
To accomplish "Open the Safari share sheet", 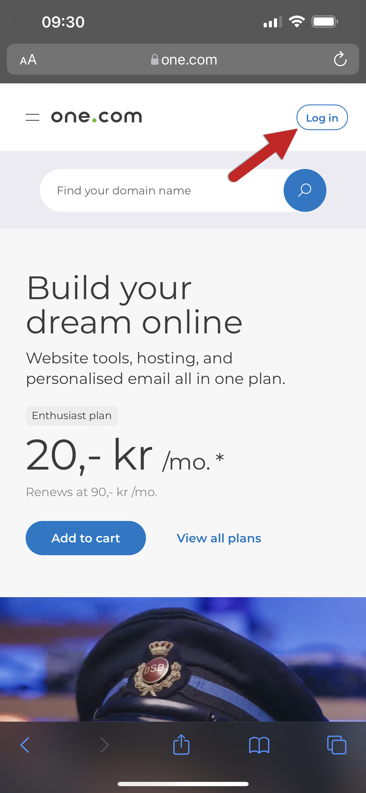I will [x=181, y=744].
